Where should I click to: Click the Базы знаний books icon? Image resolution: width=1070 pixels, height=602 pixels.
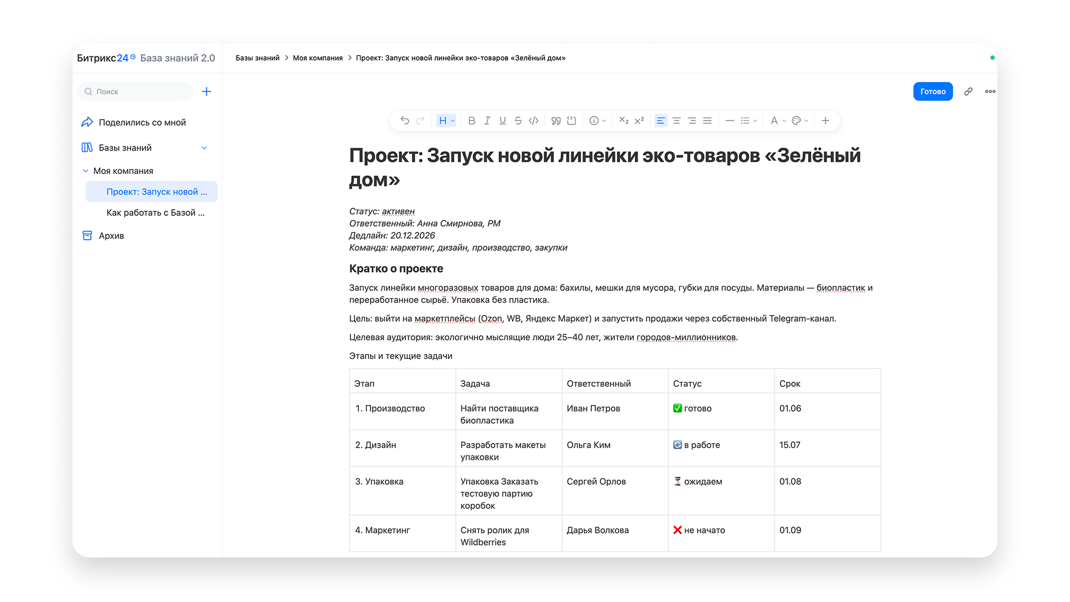point(87,148)
